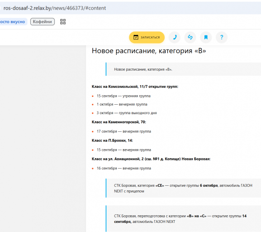Bookmark the page with bookmark icon
Viewport: 261px width, 232px height.
[206, 37]
